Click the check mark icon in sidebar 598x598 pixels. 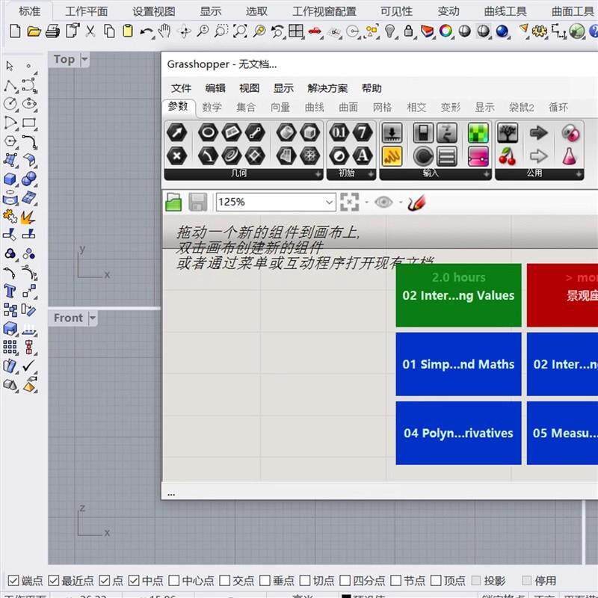29,366
